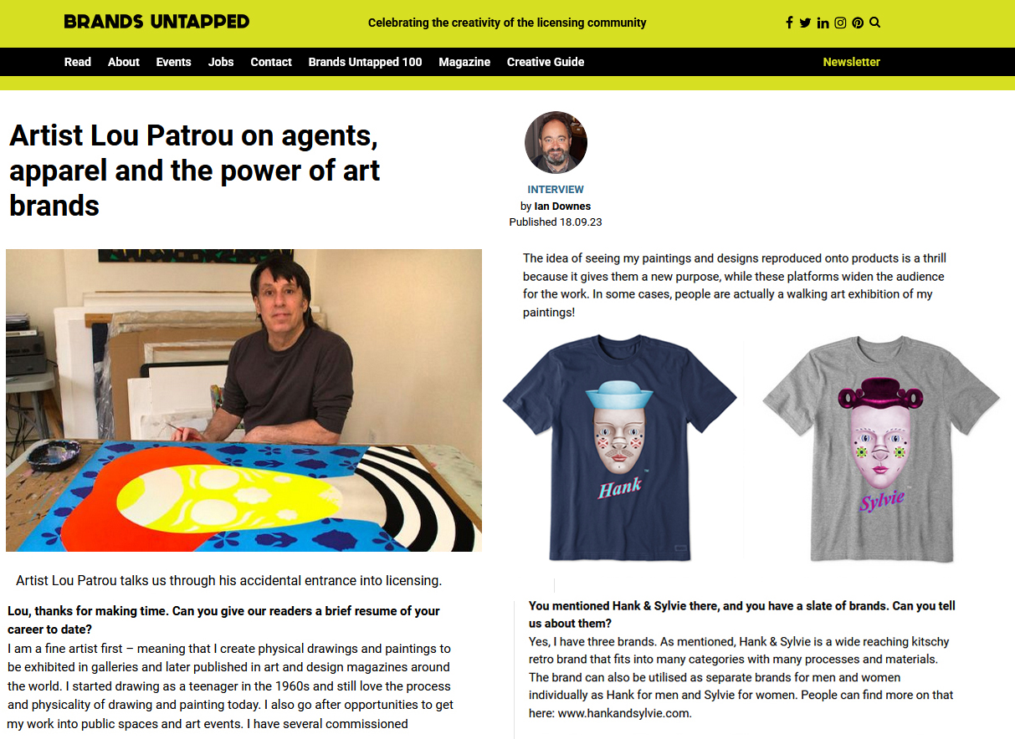
Task: Select Events in navigation bar
Action: pos(174,62)
